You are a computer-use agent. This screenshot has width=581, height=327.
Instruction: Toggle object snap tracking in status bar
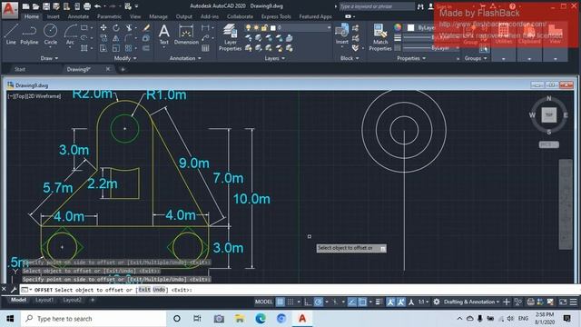pos(351,302)
